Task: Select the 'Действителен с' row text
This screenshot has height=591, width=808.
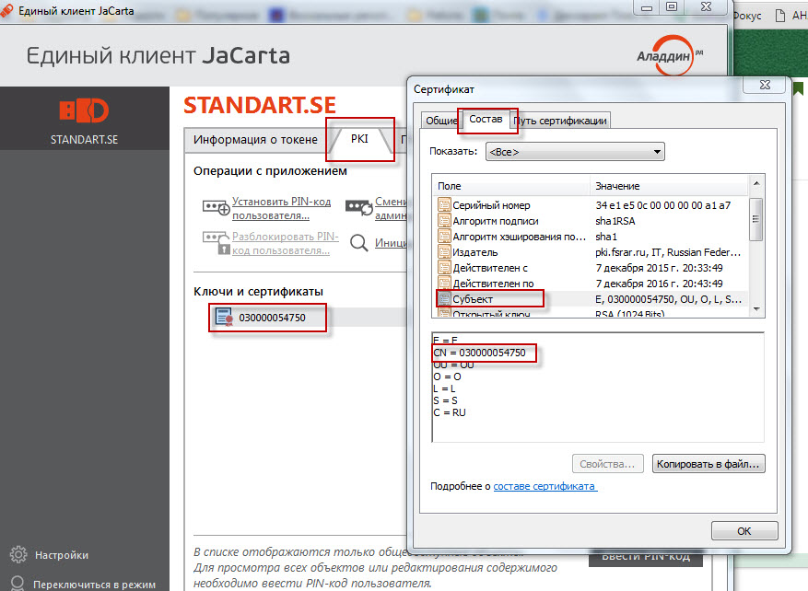Action: (x=490, y=268)
